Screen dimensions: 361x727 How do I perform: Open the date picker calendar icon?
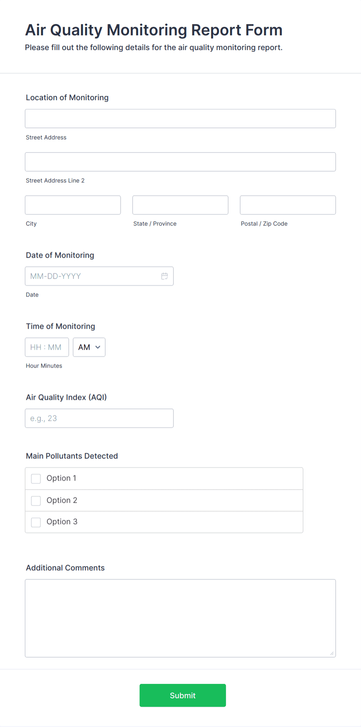pyautogui.click(x=165, y=276)
